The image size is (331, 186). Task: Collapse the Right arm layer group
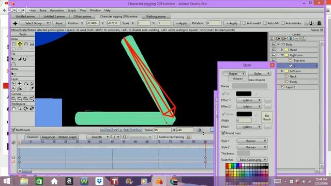tap(282, 55)
